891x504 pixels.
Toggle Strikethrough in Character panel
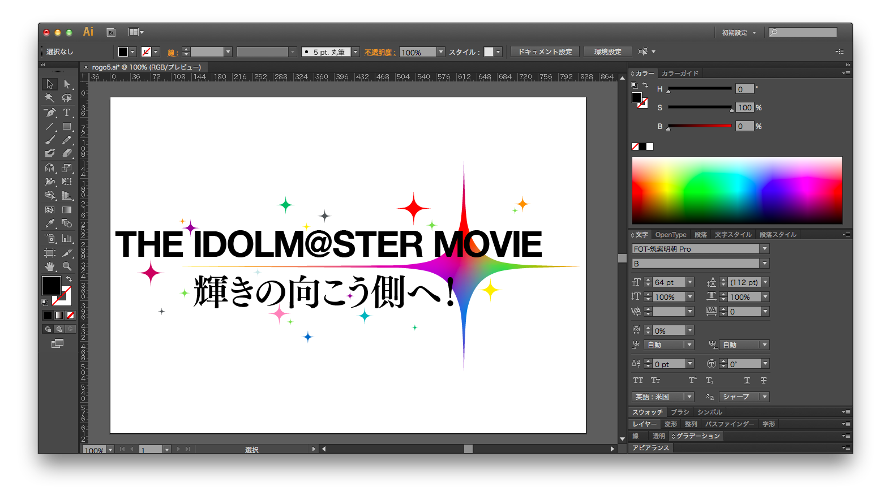click(x=764, y=381)
